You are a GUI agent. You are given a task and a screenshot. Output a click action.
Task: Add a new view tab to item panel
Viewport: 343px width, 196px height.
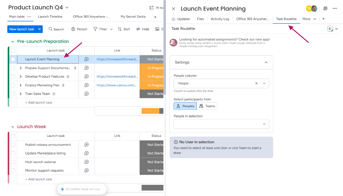click(323, 19)
